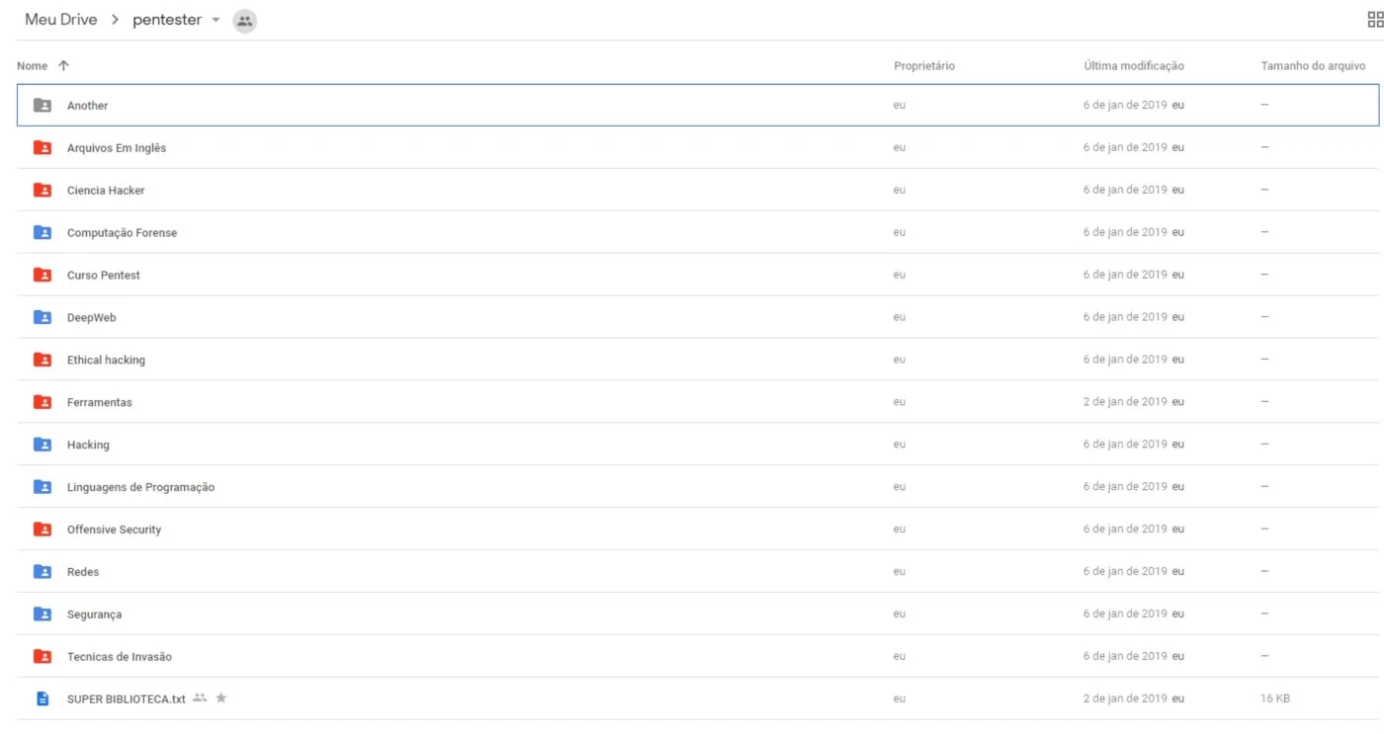Click Ferramentas modification date 2 de jan
The width and height of the screenshot is (1384, 734).
1125,402
